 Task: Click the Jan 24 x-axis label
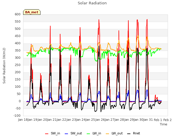click(x=81, y=120)
